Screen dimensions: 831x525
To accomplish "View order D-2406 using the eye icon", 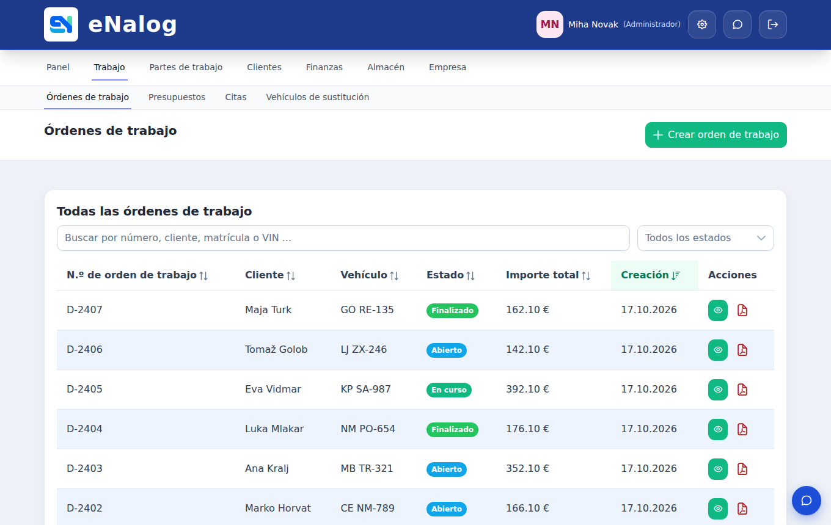I will [x=718, y=350].
